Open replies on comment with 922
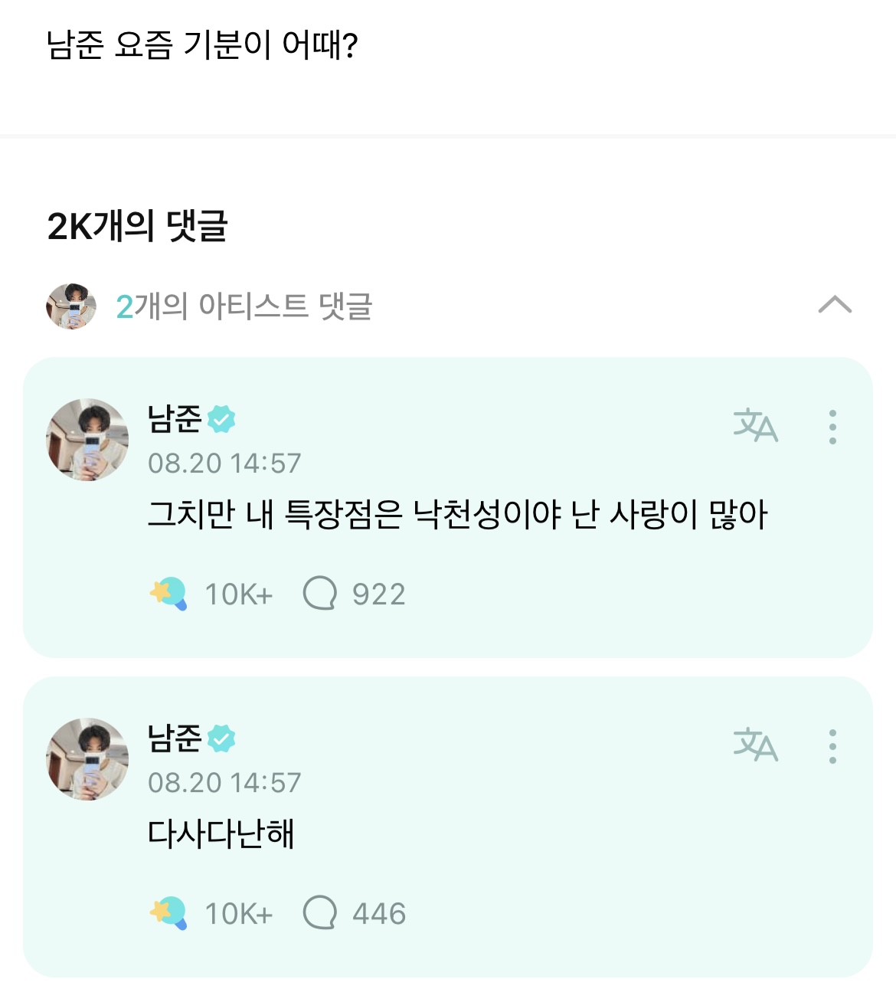 [x=320, y=594]
